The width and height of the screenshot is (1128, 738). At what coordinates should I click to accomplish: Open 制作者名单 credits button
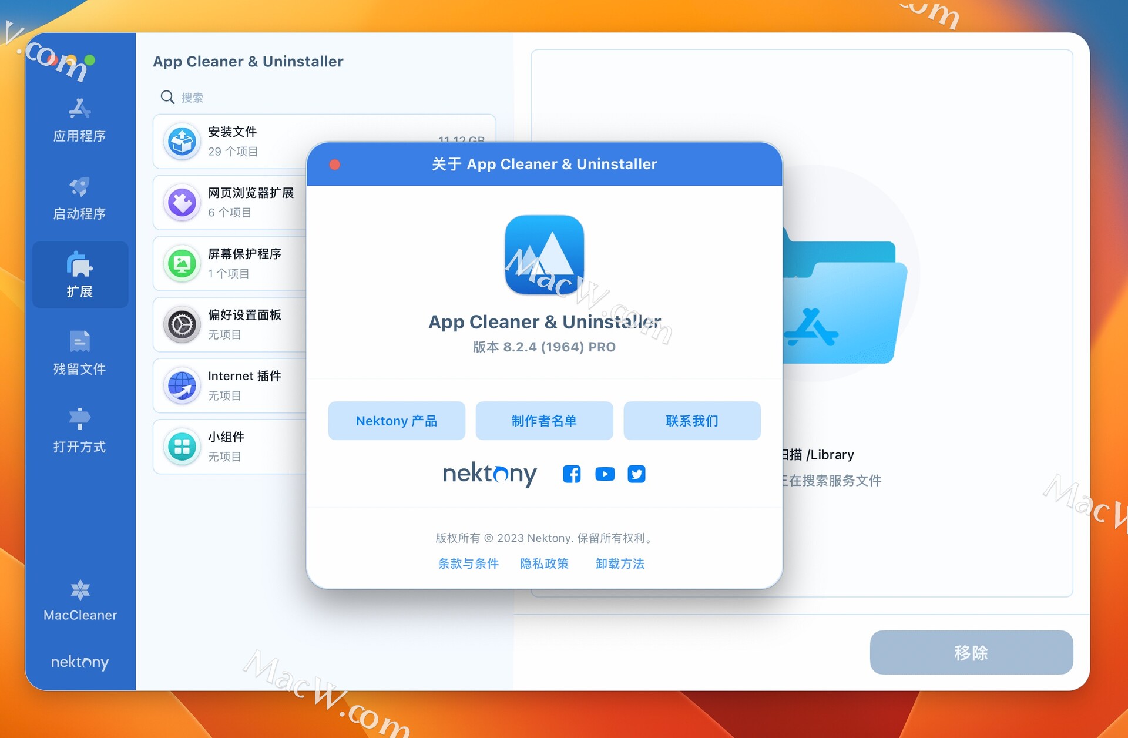(x=544, y=421)
